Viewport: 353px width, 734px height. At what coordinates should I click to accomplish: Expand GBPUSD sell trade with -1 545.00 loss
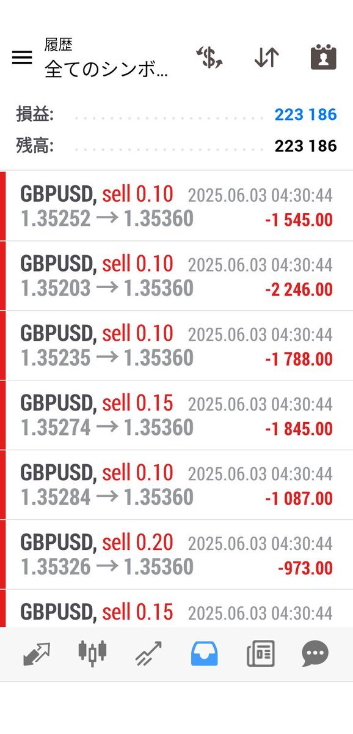tap(176, 206)
